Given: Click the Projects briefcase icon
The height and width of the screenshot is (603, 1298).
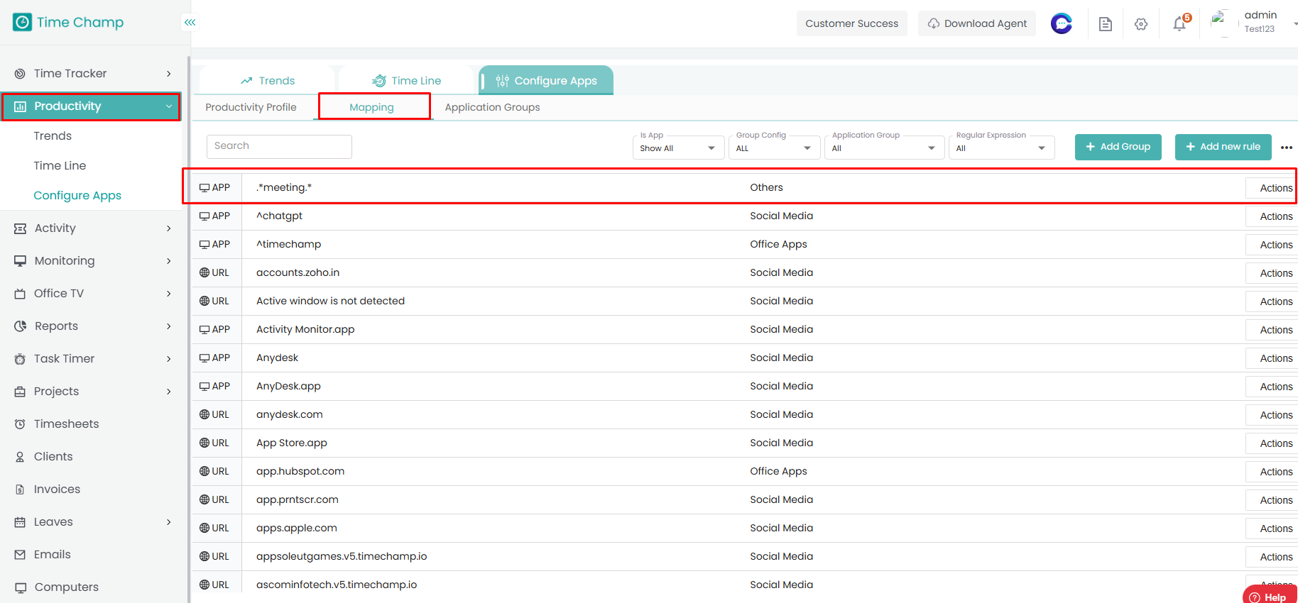Looking at the screenshot, I should point(20,392).
